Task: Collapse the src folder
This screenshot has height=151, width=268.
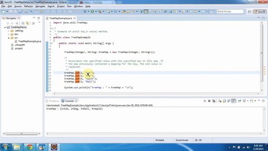Action: [x=8, y=38]
